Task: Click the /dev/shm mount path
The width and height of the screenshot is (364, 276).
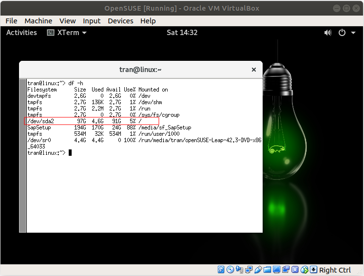Action: click(150, 102)
